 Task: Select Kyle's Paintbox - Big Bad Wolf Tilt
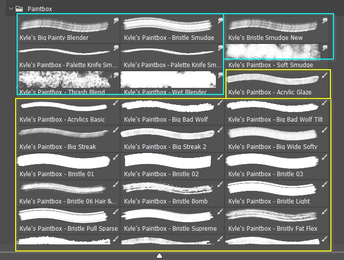(276, 112)
